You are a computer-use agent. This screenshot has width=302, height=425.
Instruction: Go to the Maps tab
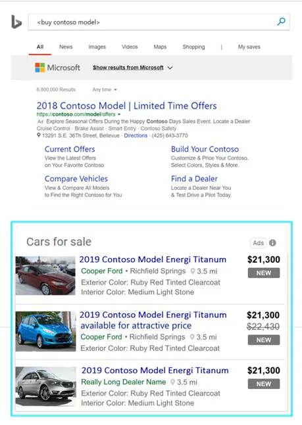click(160, 47)
